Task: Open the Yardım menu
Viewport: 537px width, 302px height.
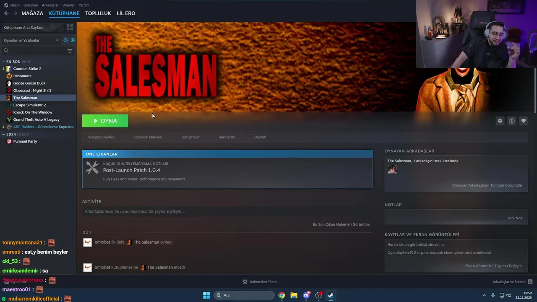Action: point(84,5)
